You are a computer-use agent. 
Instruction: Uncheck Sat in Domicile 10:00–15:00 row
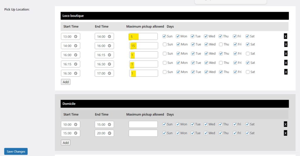pyautogui.click(x=247, y=124)
